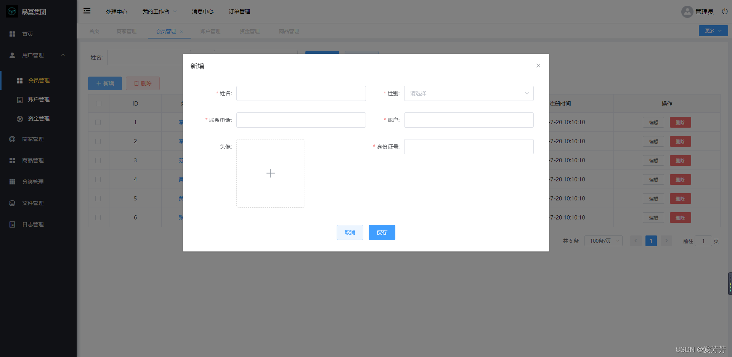This screenshot has height=357, width=732.
Task: Switch to the 首页 tab
Action: coord(94,31)
